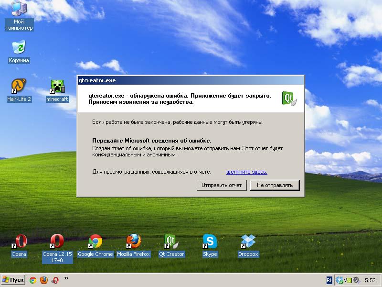The width and height of the screenshot is (382, 287).
Task: Select the Opera 12.15 1748 desktop shortcut
Action: tap(57, 248)
